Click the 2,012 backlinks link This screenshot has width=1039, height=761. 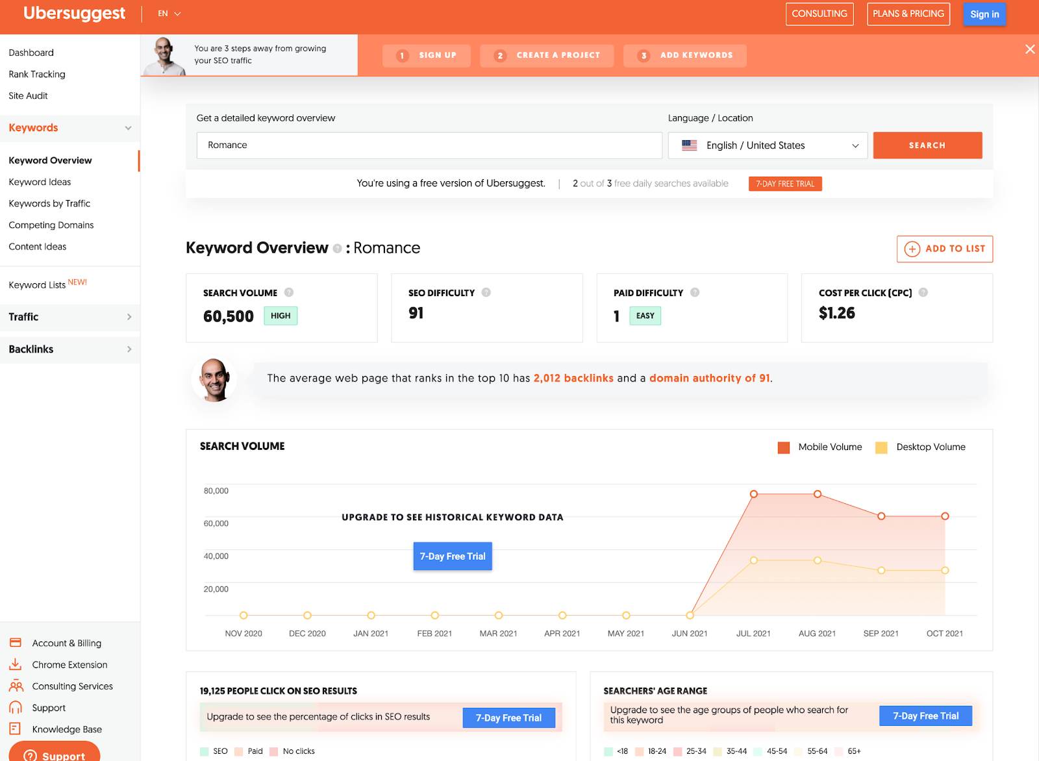(573, 378)
